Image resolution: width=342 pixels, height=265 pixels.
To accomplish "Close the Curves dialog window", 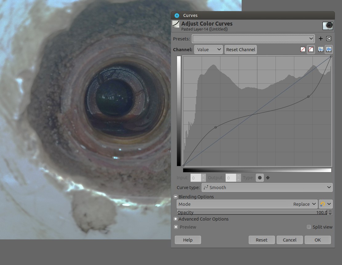I will tap(177, 15).
